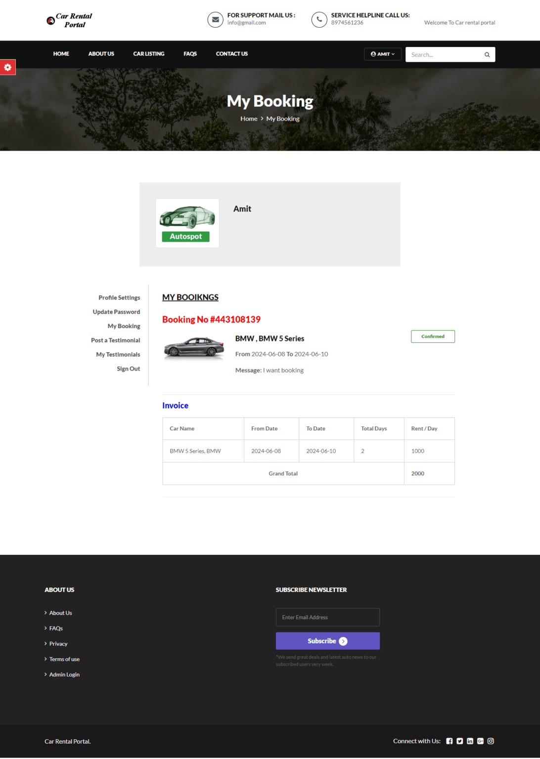Open the AMIT account dropdown
The image size is (540, 759).
coord(382,54)
